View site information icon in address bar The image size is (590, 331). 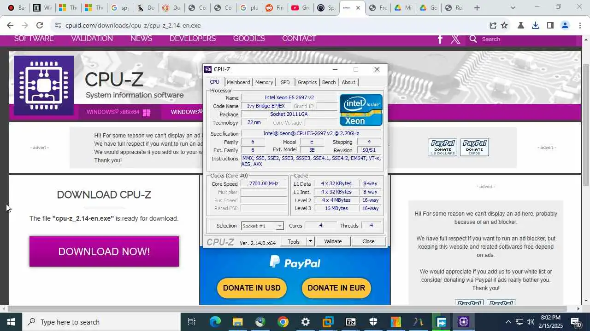click(57, 25)
